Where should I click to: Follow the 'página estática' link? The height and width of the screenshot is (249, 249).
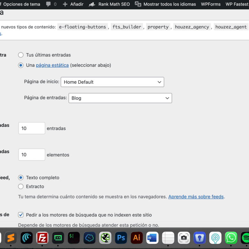click(x=52, y=65)
